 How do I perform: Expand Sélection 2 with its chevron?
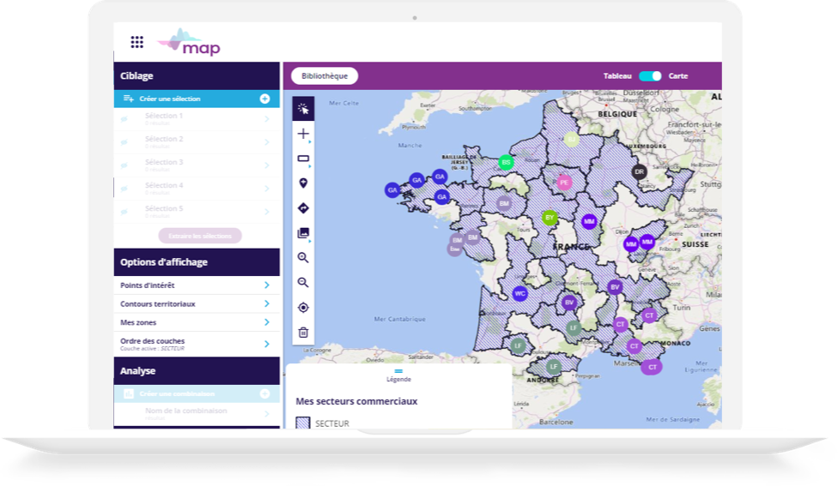point(267,142)
